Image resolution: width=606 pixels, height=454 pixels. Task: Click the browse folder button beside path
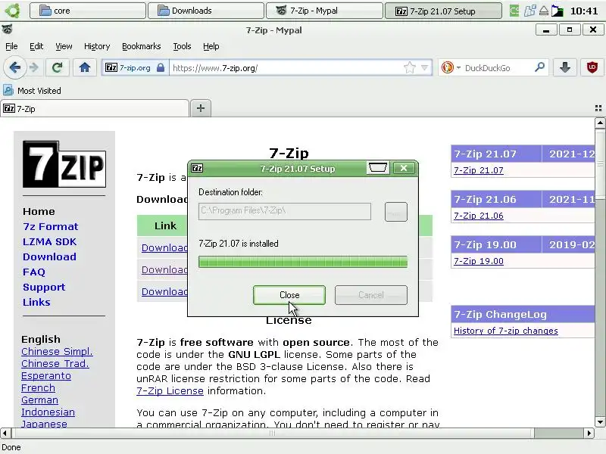point(395,212)
